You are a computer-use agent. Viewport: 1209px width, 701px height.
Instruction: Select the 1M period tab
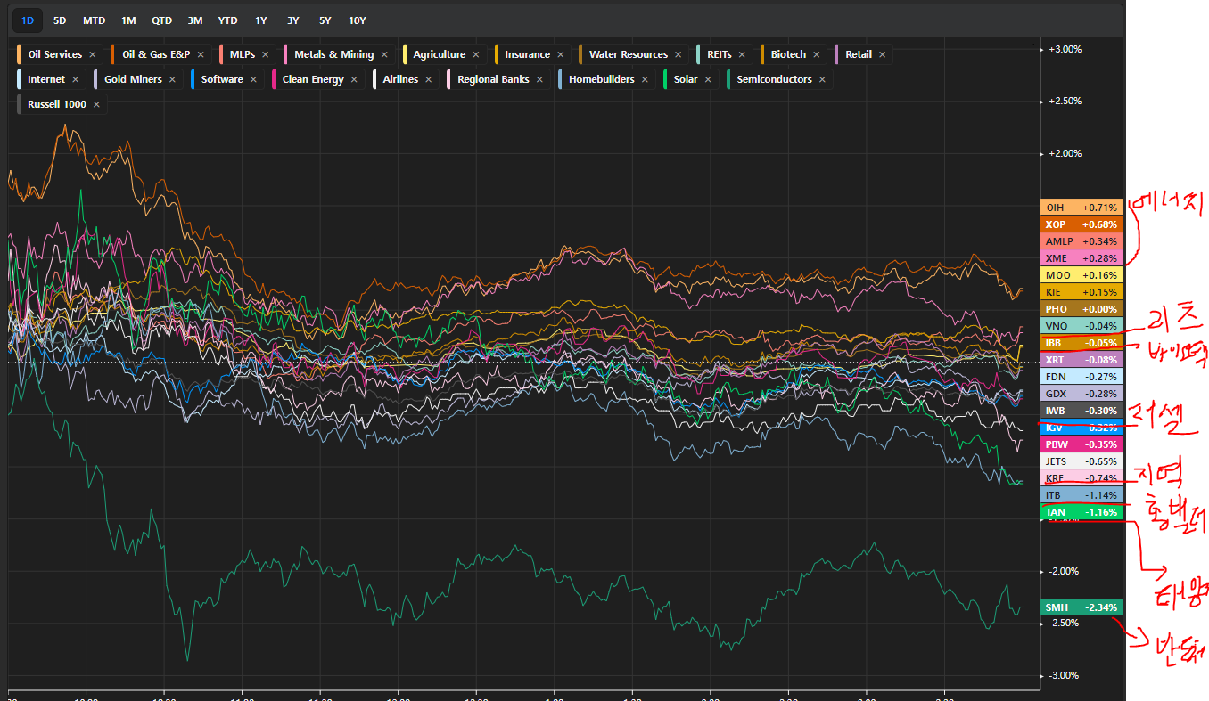click(128, 20)
